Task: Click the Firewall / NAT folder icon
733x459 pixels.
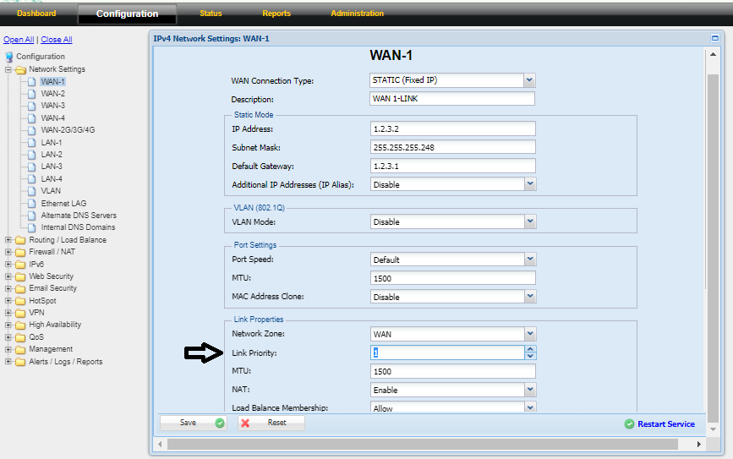Action: point(20,252)
